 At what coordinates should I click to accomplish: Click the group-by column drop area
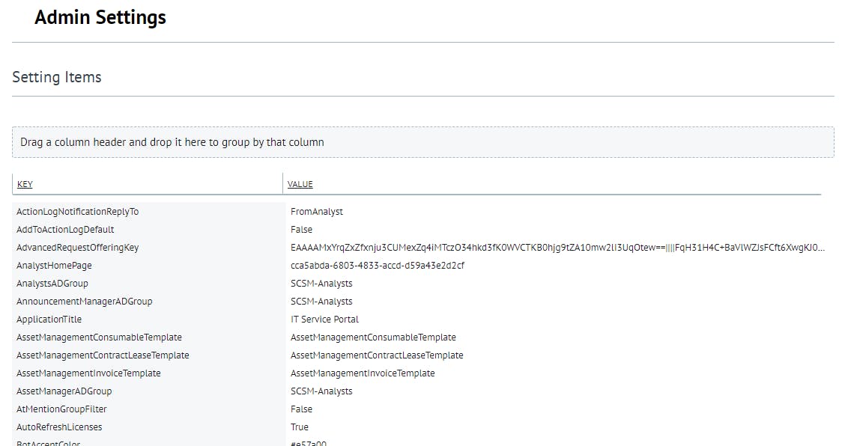(422, 142)
